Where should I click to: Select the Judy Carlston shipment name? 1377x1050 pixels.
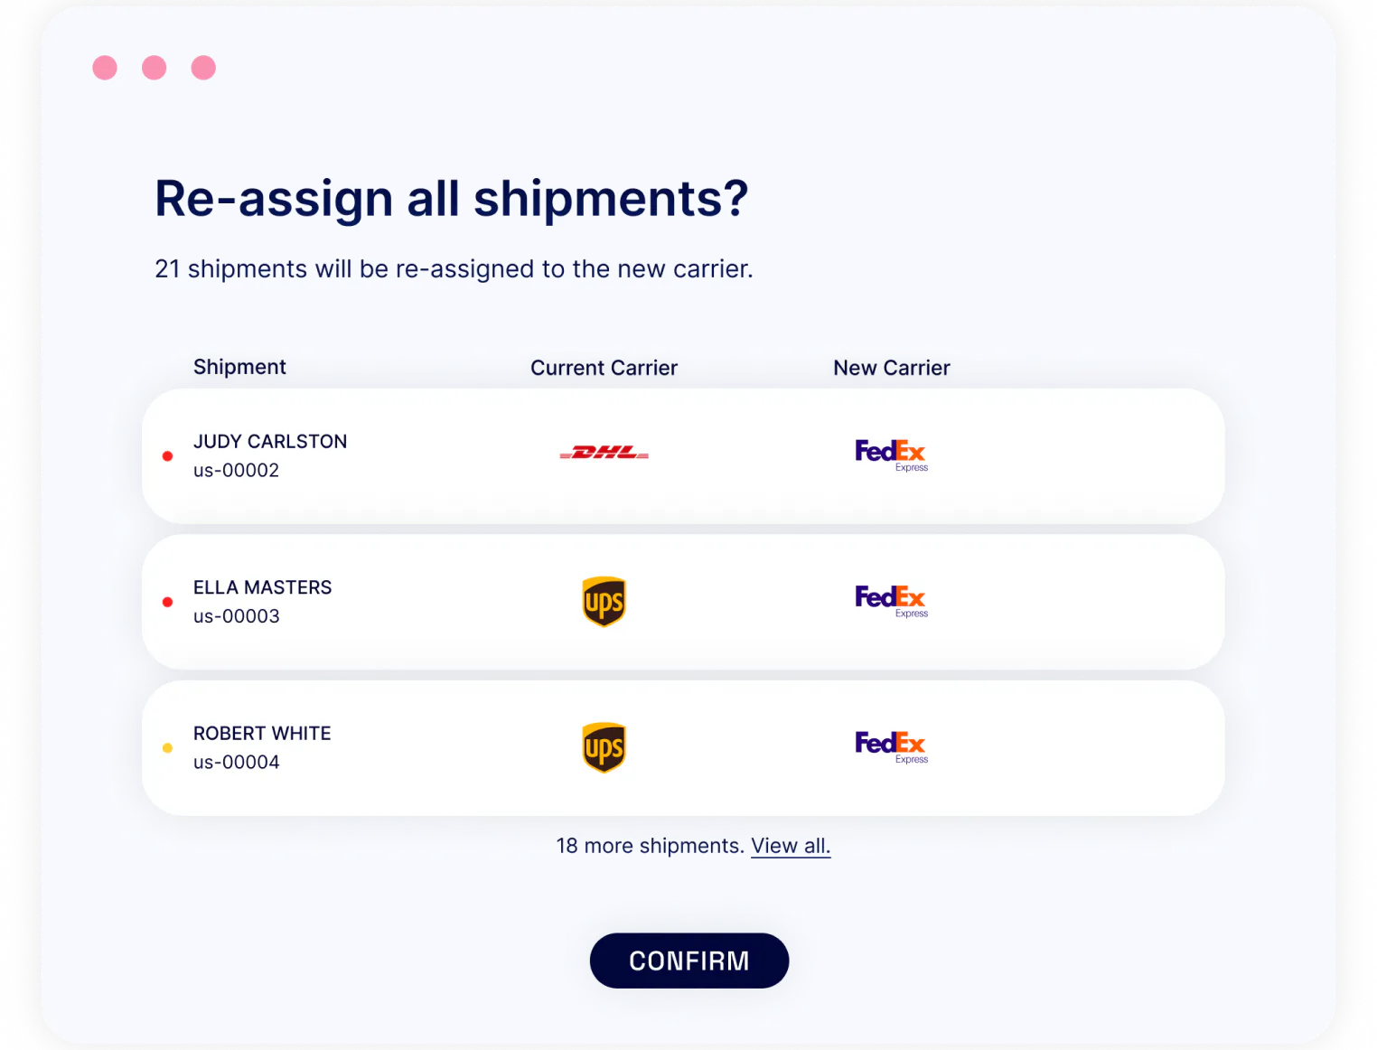270,442
